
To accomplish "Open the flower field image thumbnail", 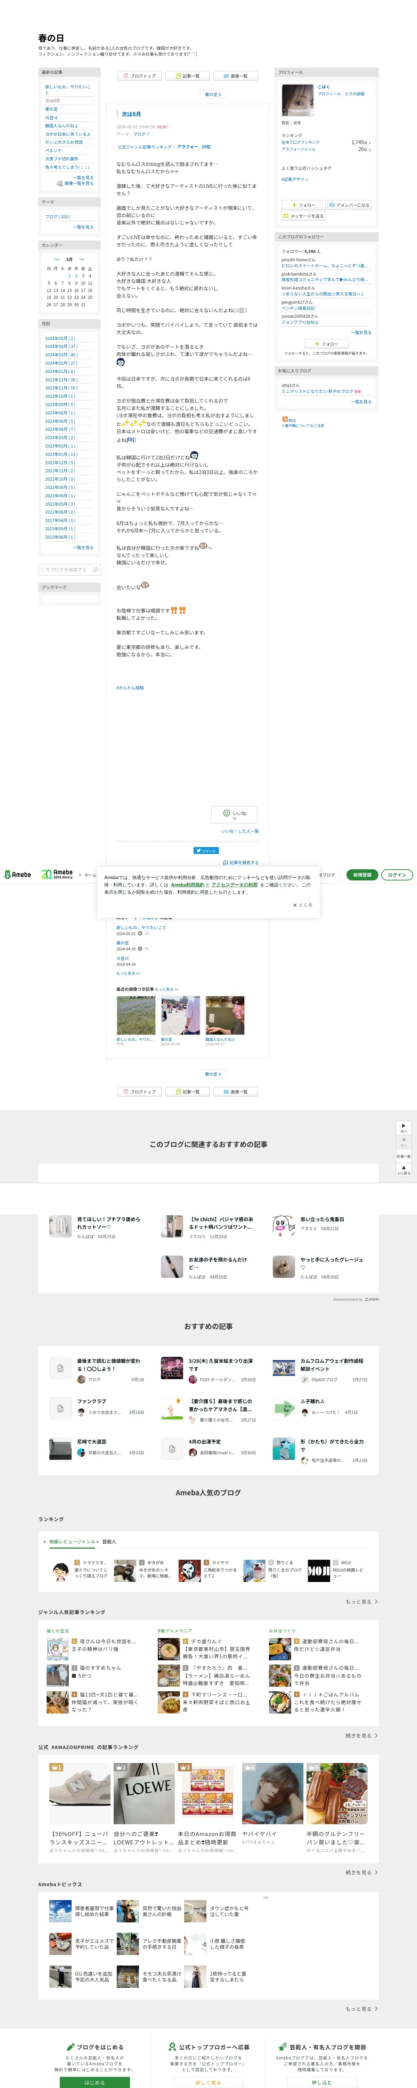I will pos(136,1015).
